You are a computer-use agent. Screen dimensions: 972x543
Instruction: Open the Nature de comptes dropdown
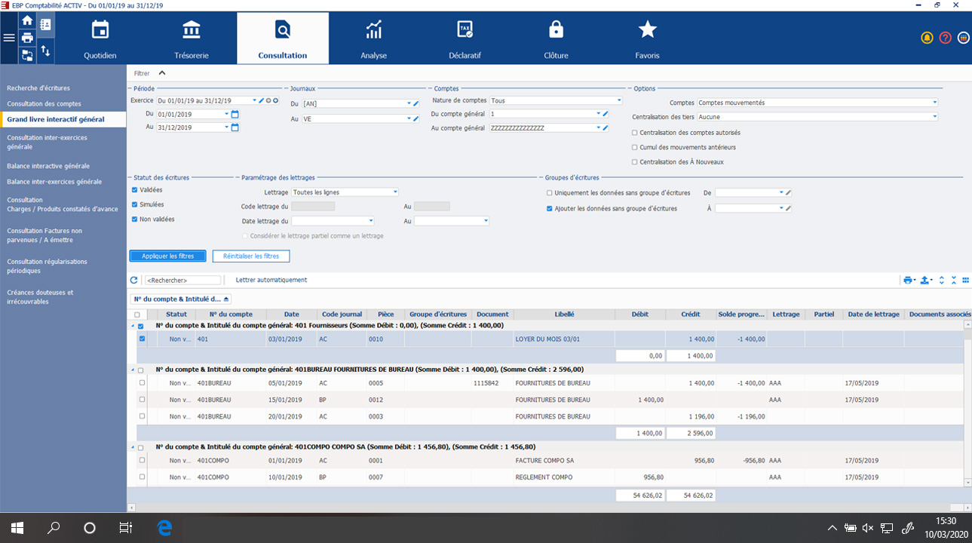618,100
